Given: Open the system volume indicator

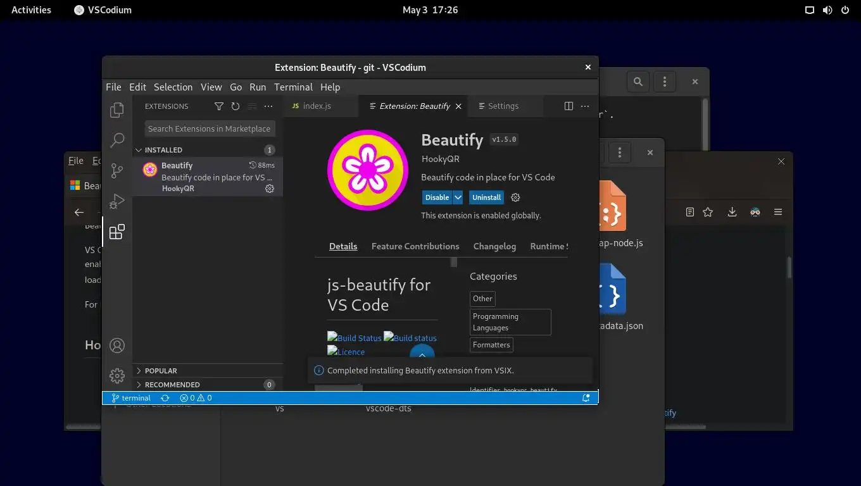Looking at the screenshot, I should (x=827, y=10).
